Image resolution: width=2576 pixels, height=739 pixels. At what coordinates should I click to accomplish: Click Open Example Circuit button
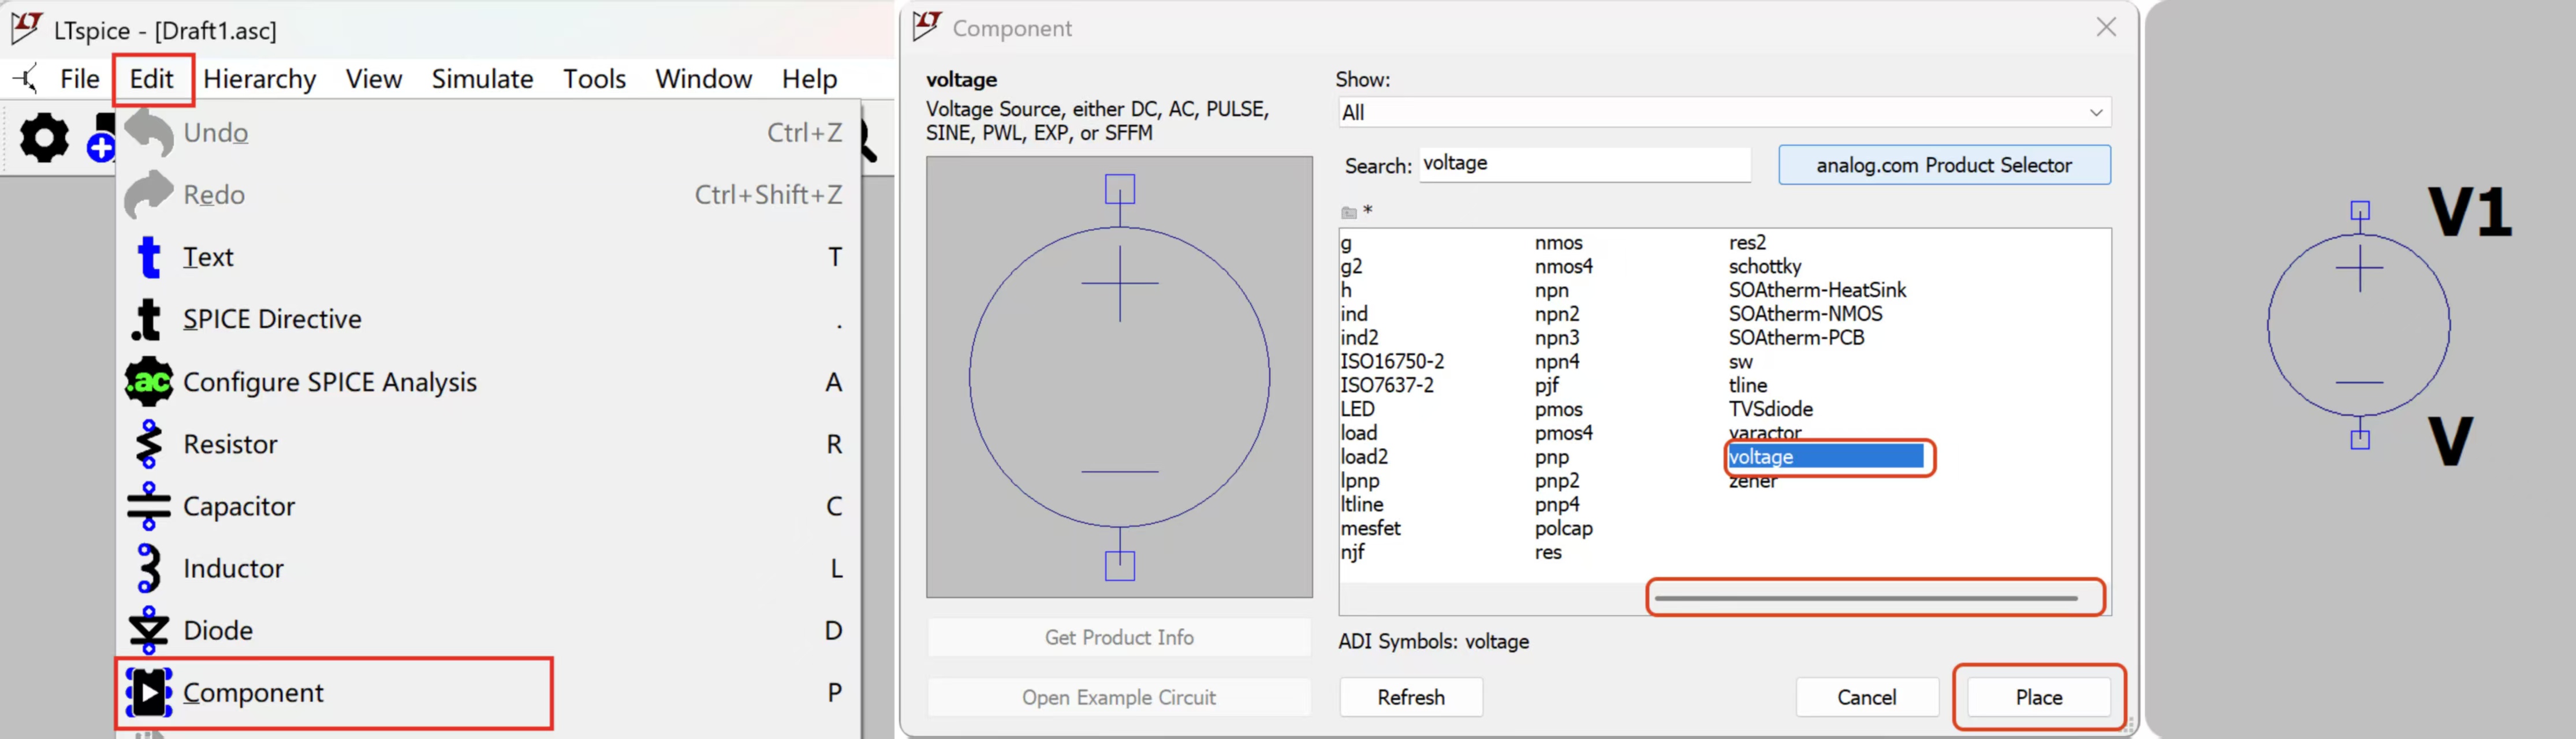coord(1119,697)
